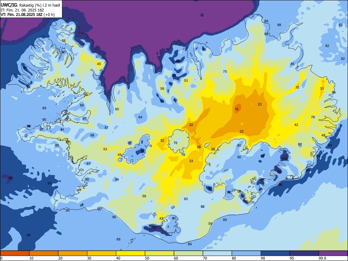Select the 90–95 dark blue legend swatch
Viewport: 348px width, 261px height.
[x=275, y=253]
